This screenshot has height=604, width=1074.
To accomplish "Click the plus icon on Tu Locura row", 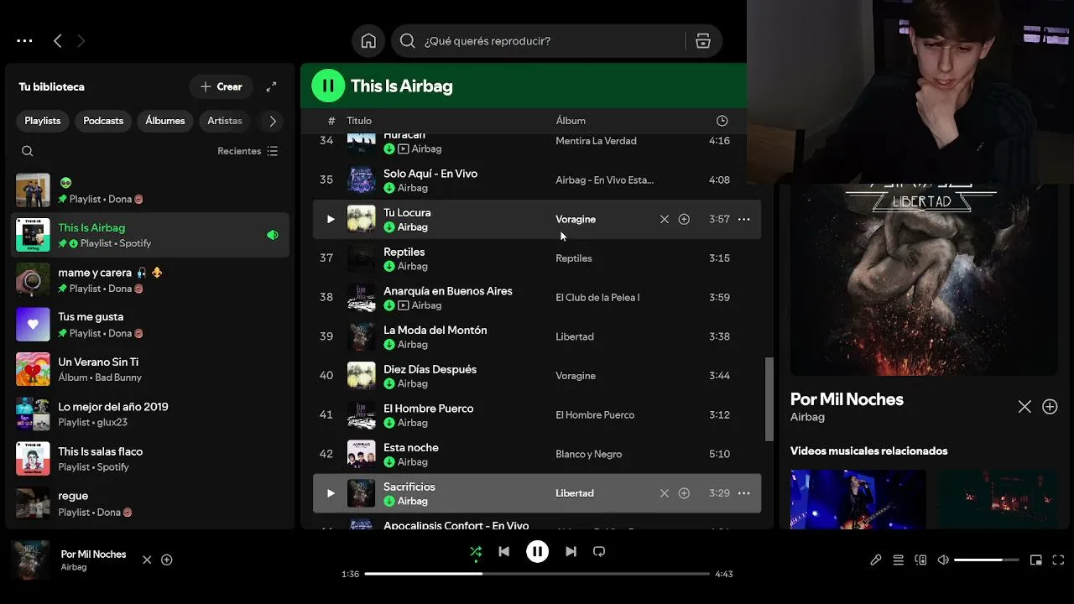I will 684,219.
